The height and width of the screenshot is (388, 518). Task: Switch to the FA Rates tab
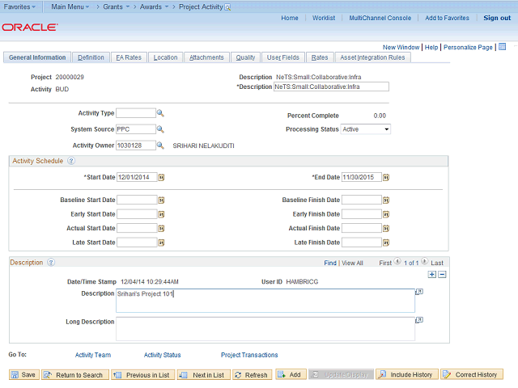click(128, 57)
